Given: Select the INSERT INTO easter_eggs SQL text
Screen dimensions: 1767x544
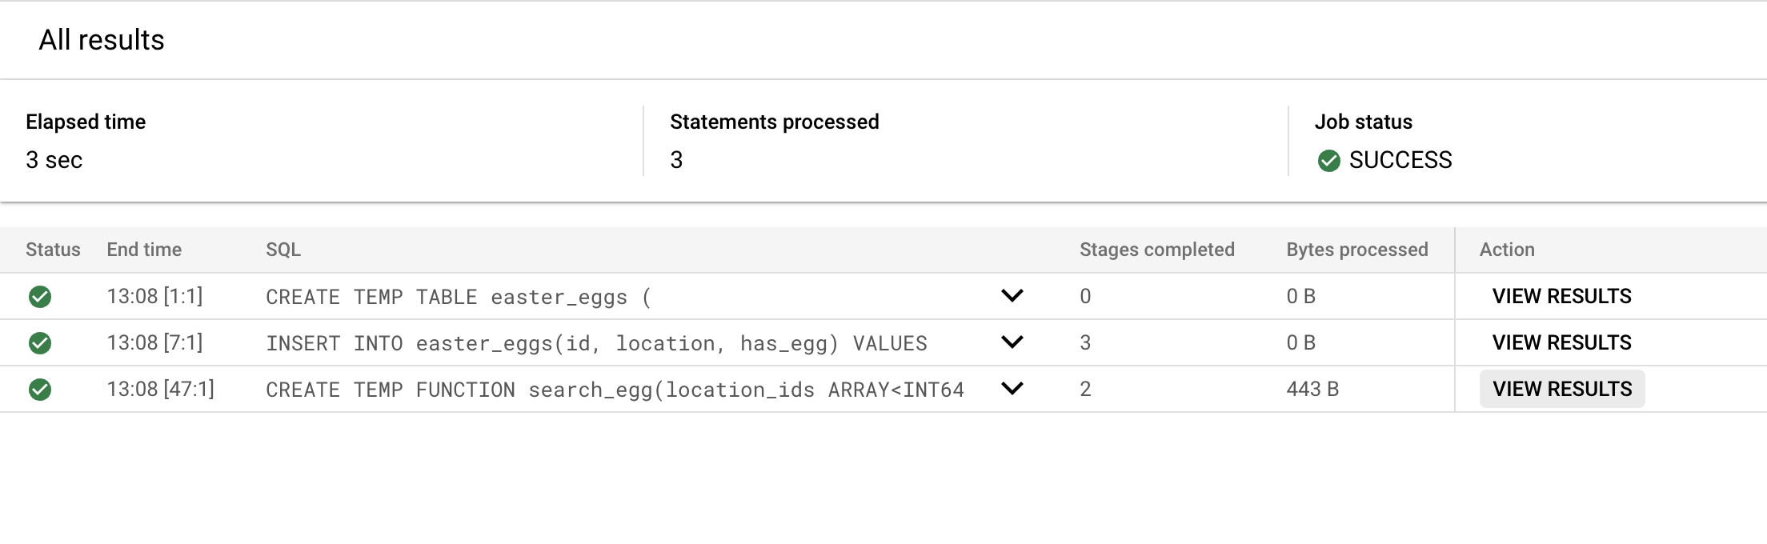Looking at the screenshot, I should click(x=596, y=343).
